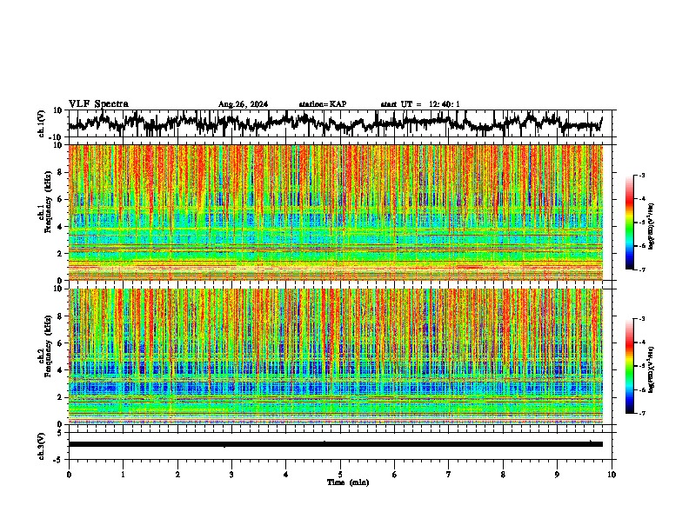
Task: Click the ch.1 colorbar log(PSD) label
Action: [x=651, y=227]
